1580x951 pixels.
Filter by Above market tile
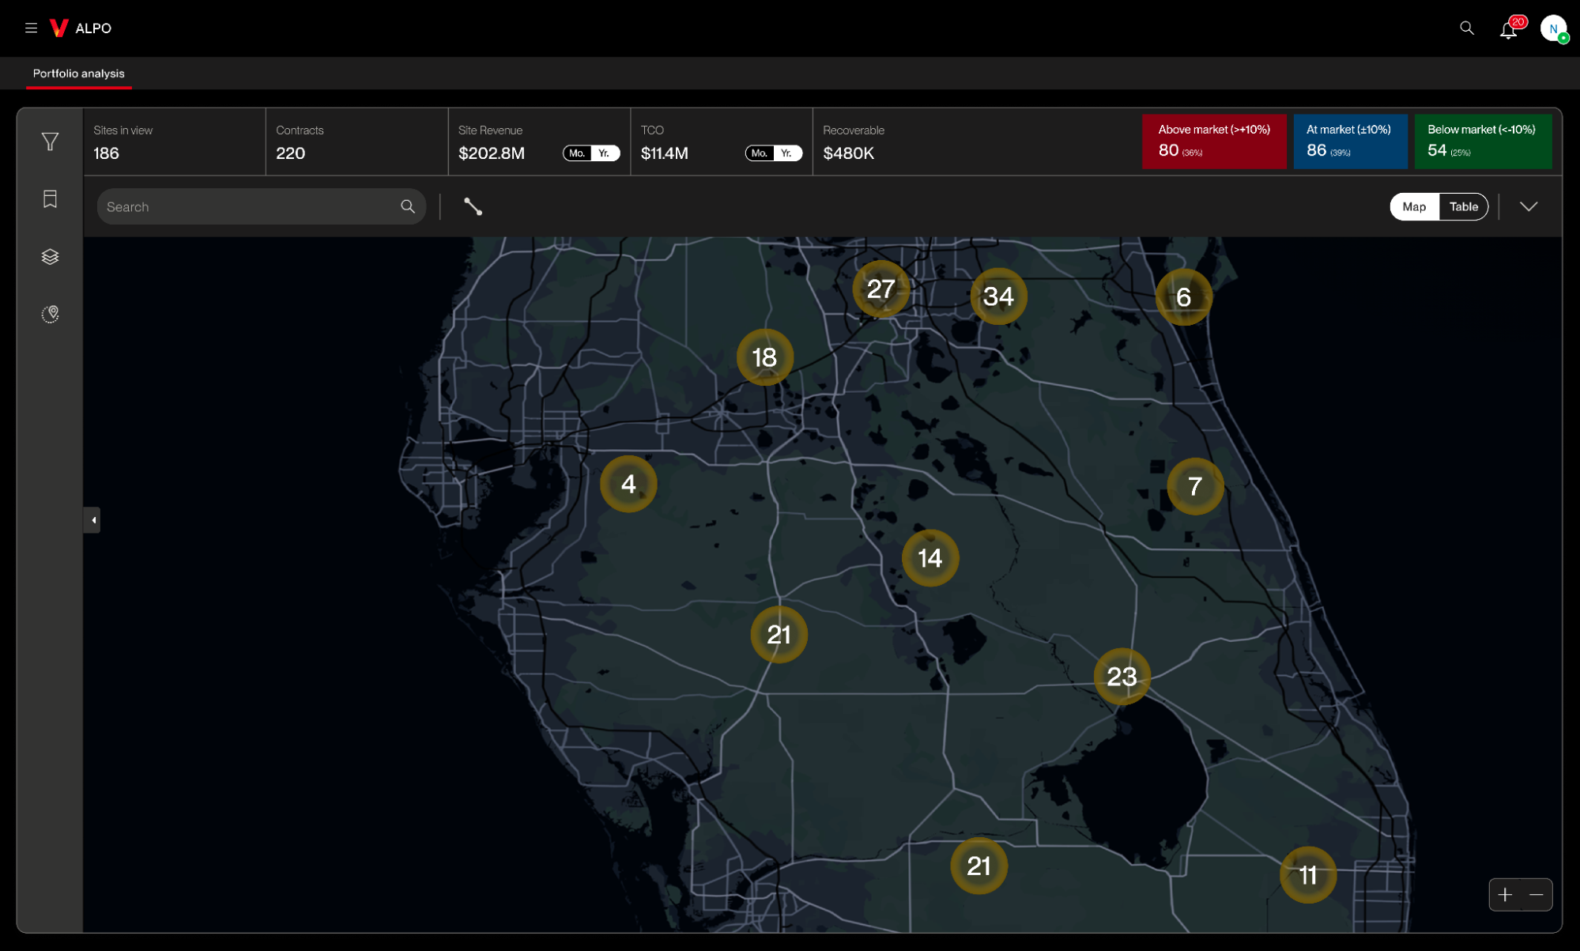coord(1214,142)
